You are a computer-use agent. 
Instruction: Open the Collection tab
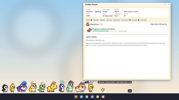[117, 20]
